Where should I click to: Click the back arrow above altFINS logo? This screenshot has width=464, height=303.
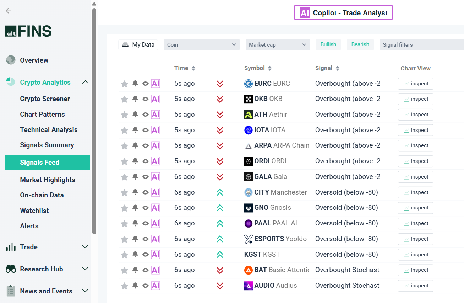click(9, 11)
